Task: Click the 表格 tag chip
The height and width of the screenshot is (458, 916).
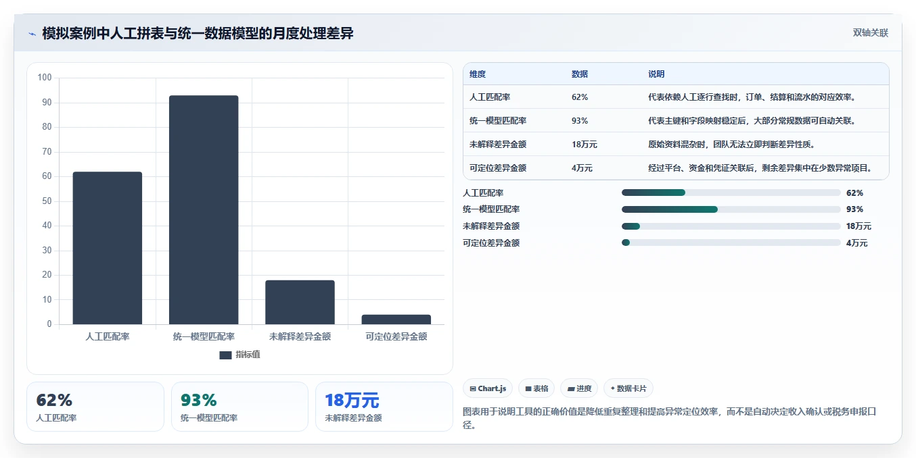Action: (536, 388)
